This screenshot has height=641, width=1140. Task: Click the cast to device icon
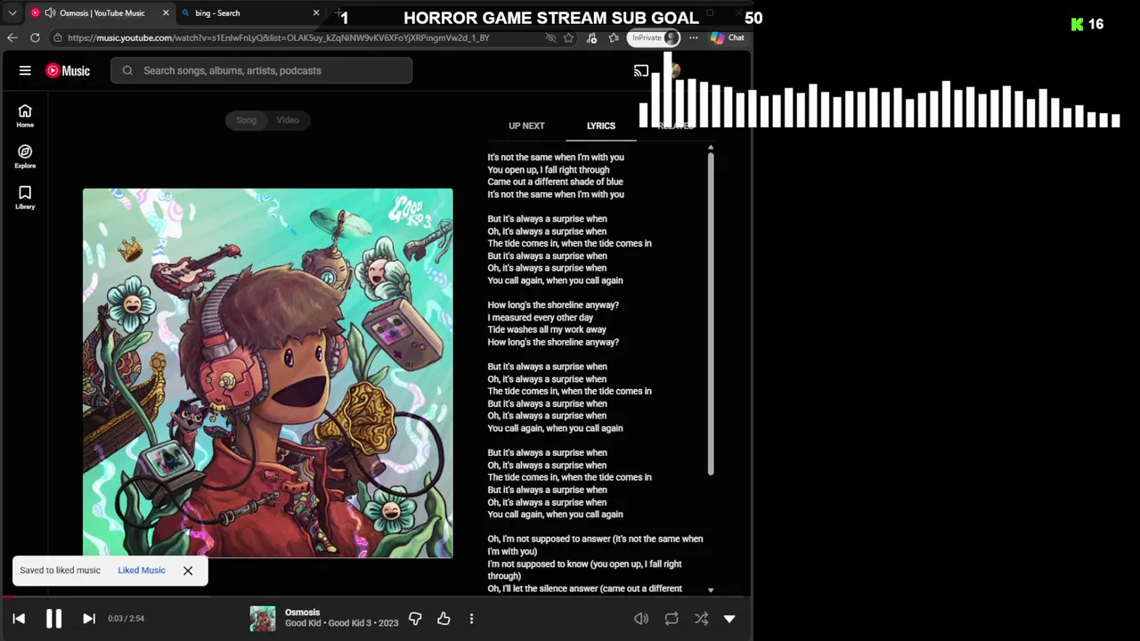click(x=641, y=70)
